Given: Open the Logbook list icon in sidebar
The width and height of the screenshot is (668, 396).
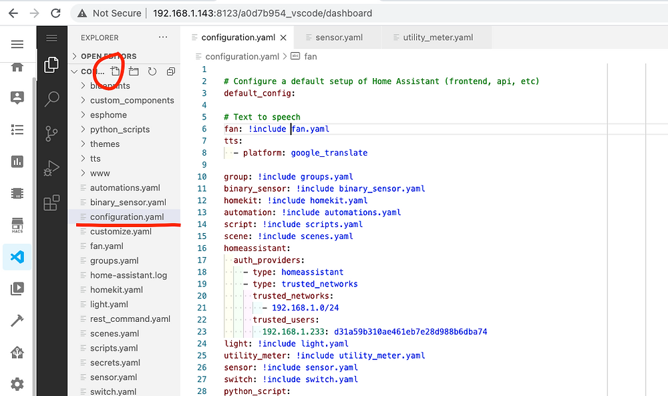Looking at the screenshot, I should pyautogui.click(x=17, y=130).
